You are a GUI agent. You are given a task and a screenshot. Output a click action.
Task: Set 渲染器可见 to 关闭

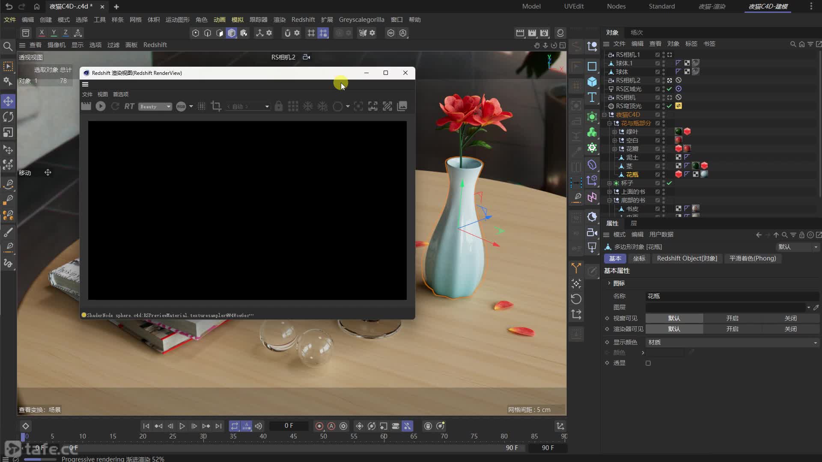pos(791,329)
